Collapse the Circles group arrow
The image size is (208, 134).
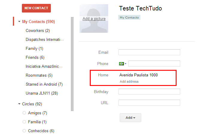point(19,104)
